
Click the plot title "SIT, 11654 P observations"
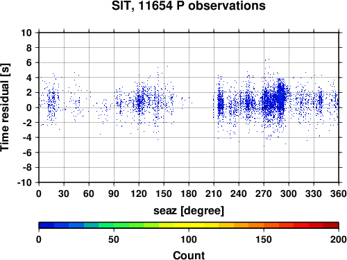pyautogui.click(x=189, y=6)
